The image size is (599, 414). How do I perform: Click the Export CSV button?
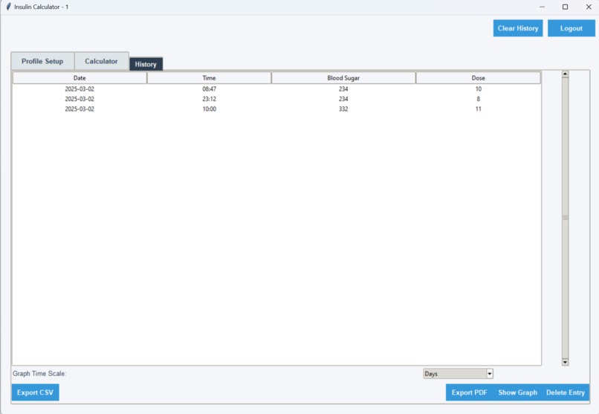(x=35, y=392)
